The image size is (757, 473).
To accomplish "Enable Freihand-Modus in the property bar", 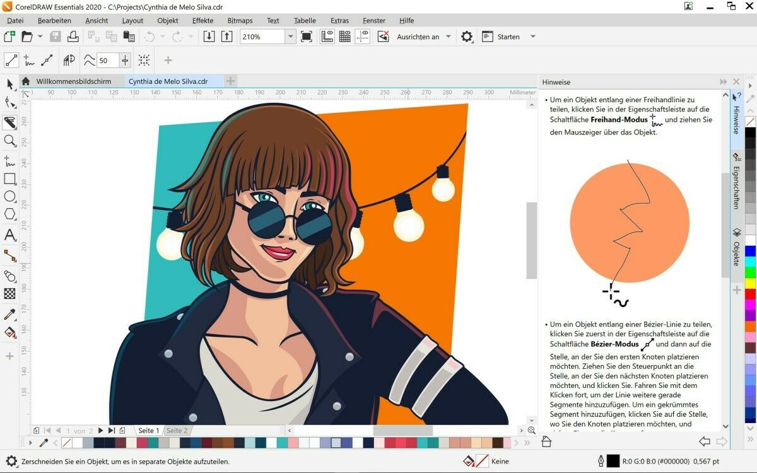I will [x=29, y=61].
